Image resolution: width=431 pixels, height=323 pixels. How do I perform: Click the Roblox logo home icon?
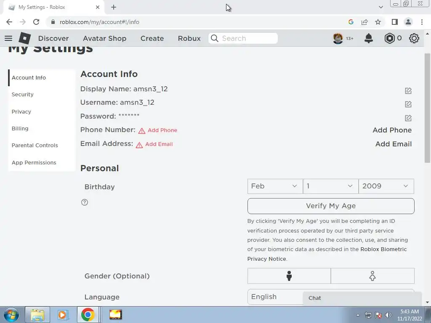click(x=24, y=38)
